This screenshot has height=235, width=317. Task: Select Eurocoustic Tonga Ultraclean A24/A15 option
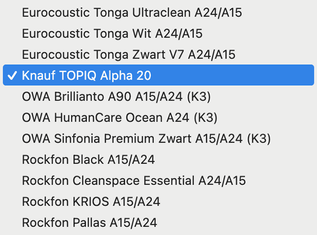[x=132, y=13]
